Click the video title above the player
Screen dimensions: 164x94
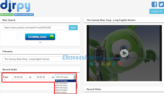click(x=111, y=20)
